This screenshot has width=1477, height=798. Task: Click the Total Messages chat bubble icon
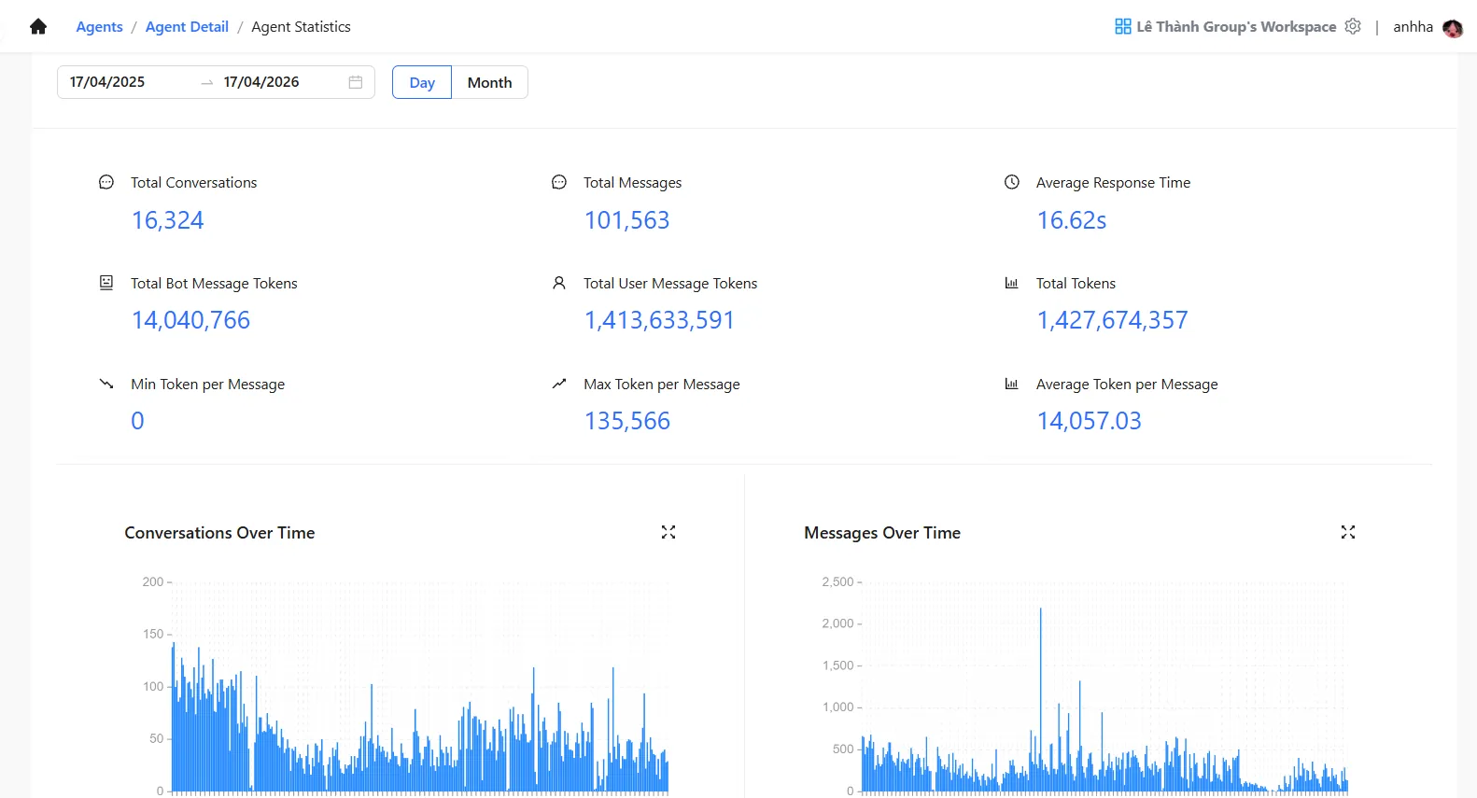tap(559, 182)
